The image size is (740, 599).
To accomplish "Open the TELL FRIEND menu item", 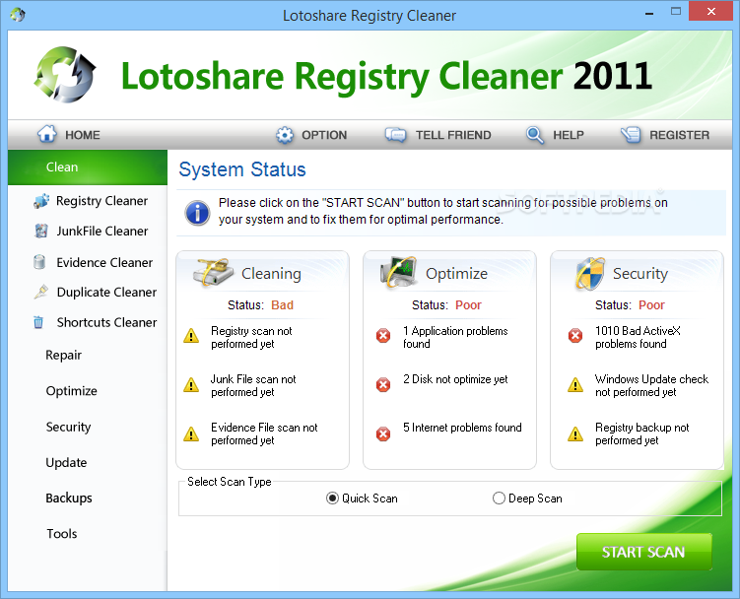I will pyautogui.click(x=437, y=135).
